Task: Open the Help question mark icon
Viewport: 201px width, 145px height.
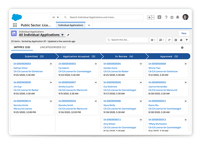Action: point(166,17)
